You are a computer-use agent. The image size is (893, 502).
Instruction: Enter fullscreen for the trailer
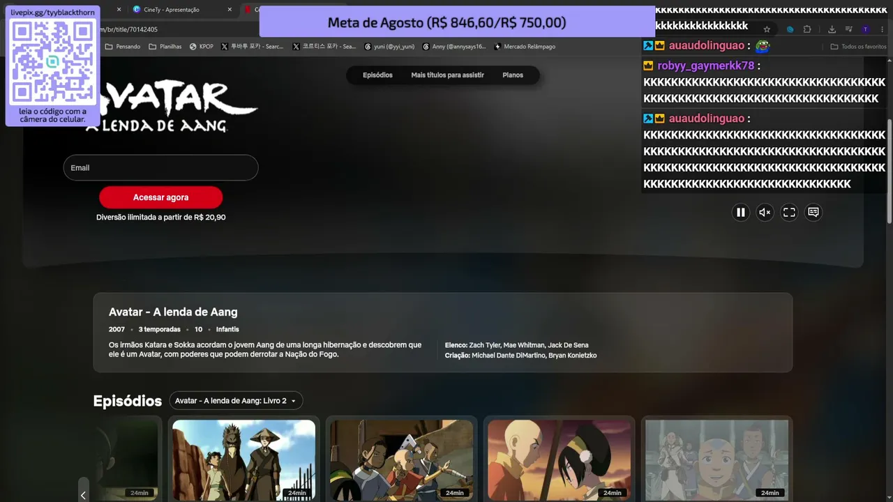[789, 213]
